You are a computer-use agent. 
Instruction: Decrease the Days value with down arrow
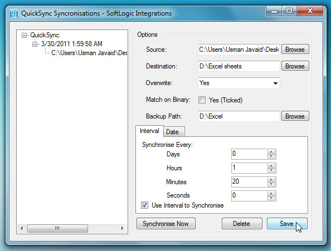pos(271,156)
